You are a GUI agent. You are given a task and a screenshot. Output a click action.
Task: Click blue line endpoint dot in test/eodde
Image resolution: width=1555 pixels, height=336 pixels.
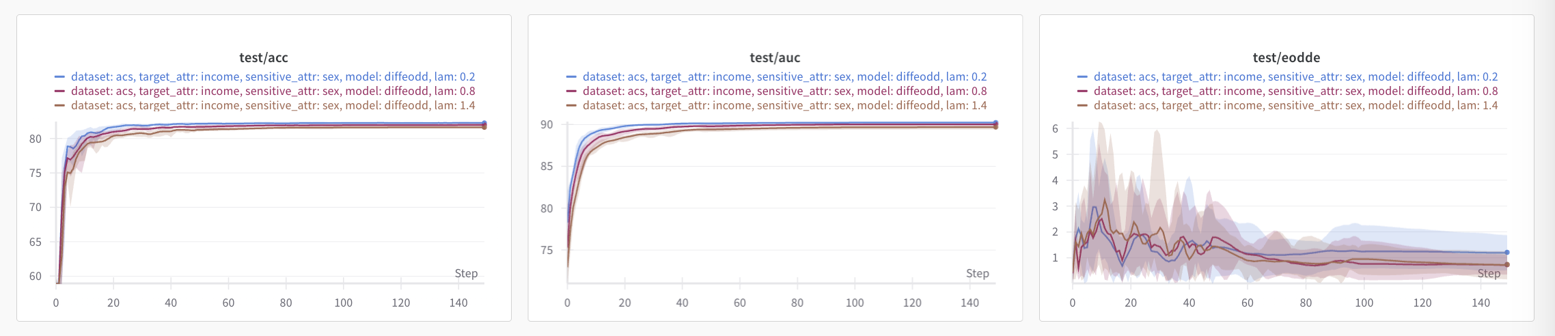[x=1506, y=253]
